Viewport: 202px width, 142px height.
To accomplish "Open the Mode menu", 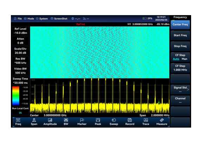I will [x=29, y=19].
